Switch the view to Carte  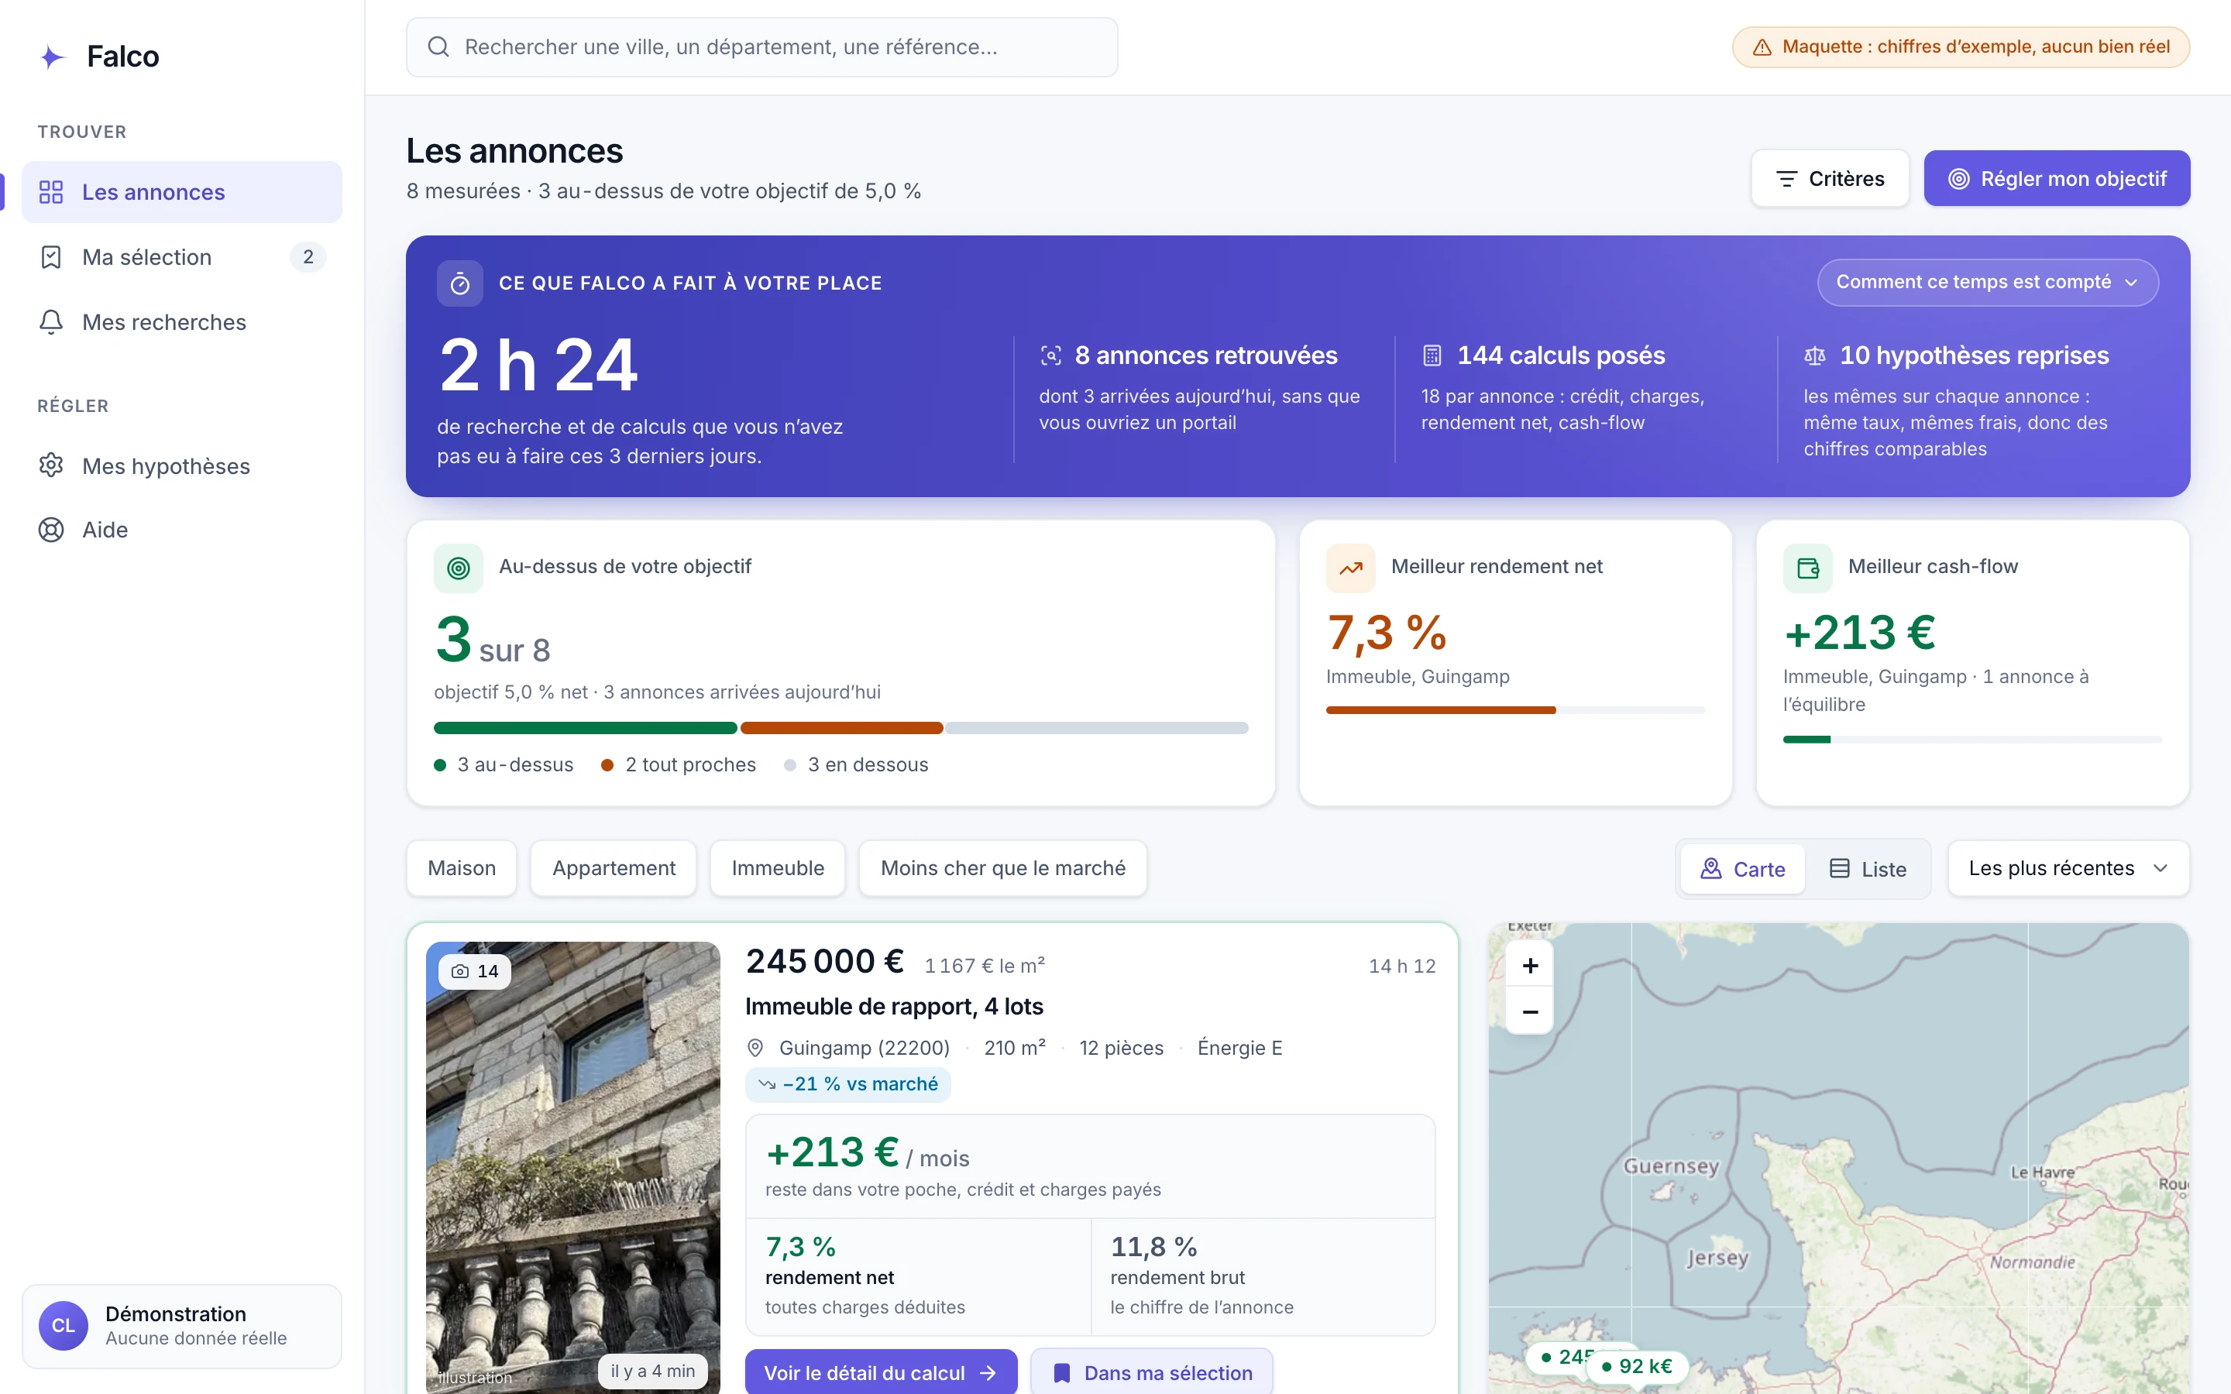[1742, 870]
